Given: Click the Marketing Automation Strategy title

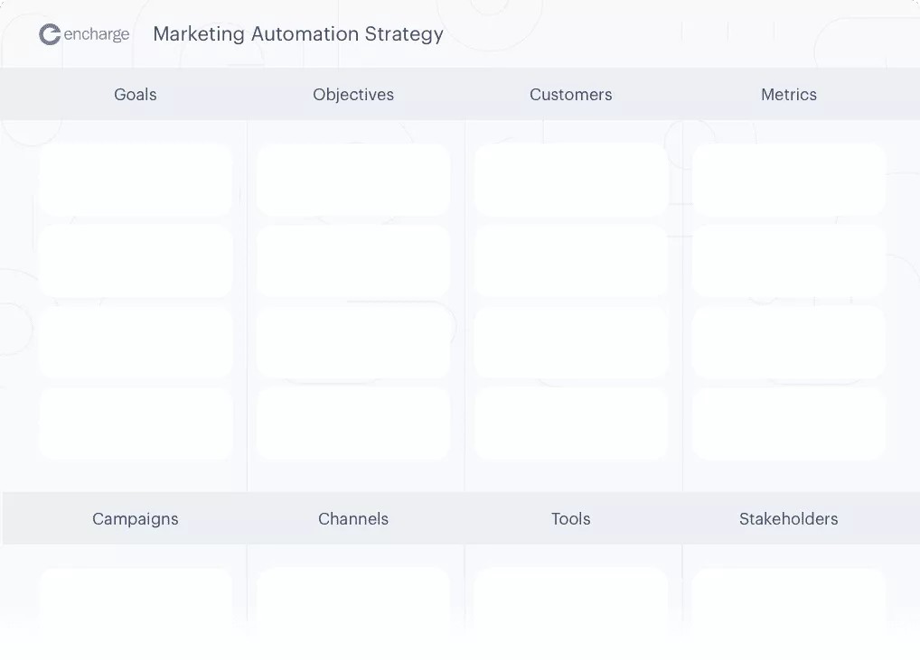Looking at the screenshot, I should [x=297, y=34].
